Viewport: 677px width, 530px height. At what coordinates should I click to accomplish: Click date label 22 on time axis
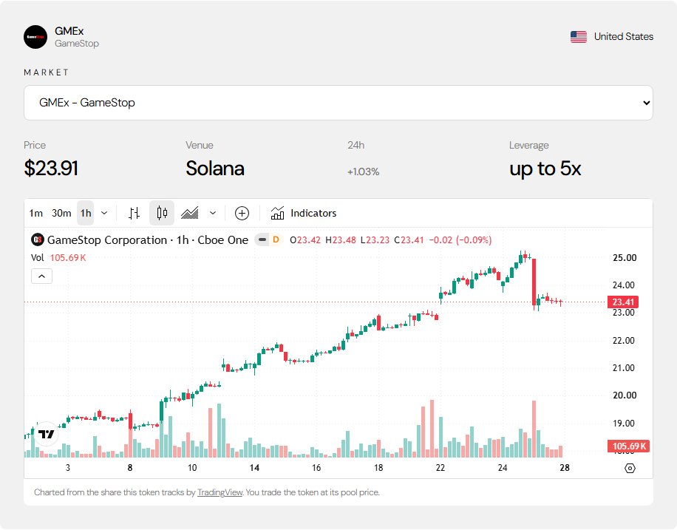pyautogui.click(x=440, y=468)
